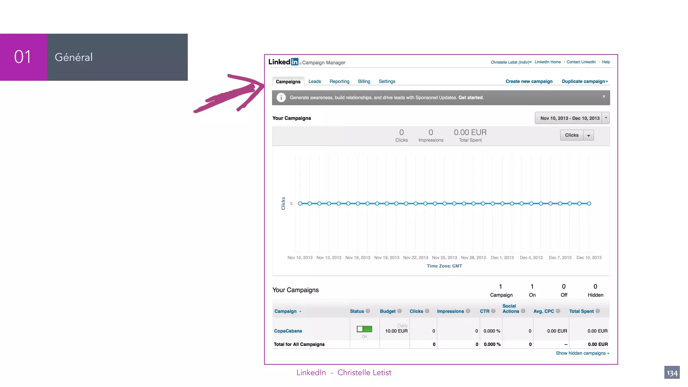The width and height of the screenshot is (688, 387).
Task: Close the Sponsored Updates banner
Action: click(604, 96)
